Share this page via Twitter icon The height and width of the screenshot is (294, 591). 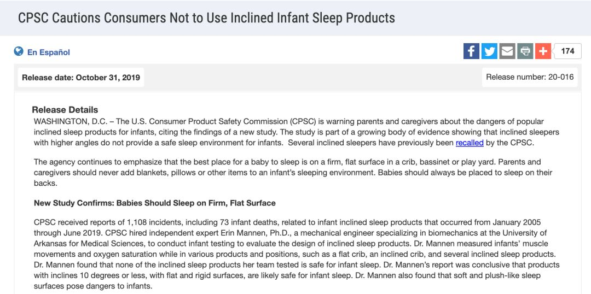point(489,51)
